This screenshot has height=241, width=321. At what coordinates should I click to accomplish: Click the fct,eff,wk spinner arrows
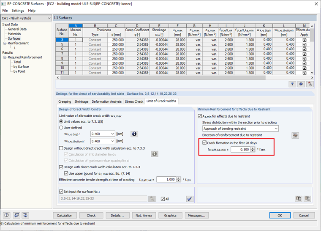pos(179,179)
